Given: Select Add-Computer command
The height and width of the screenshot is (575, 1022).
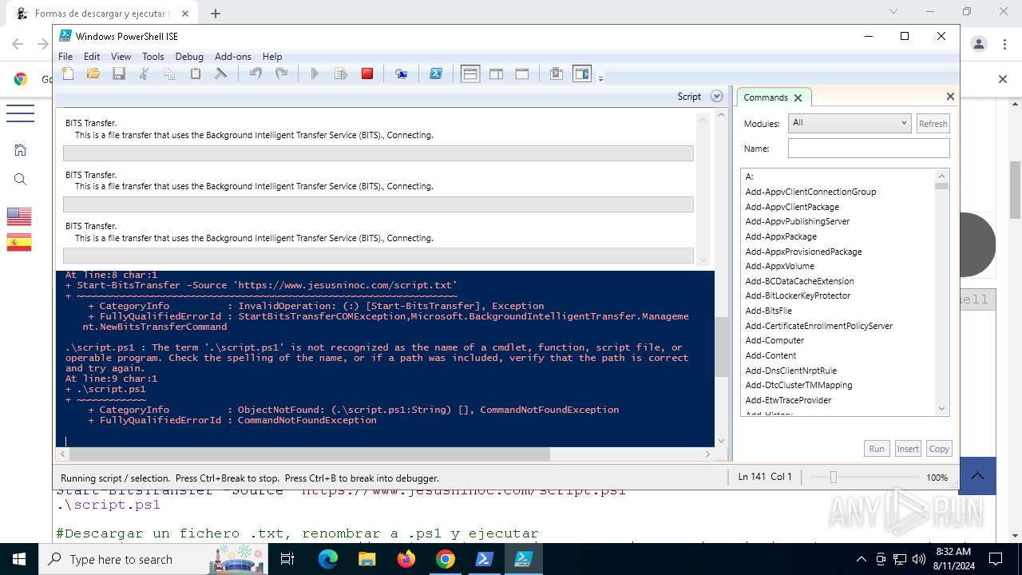Looking at the screenshot, I should (774, 340).
